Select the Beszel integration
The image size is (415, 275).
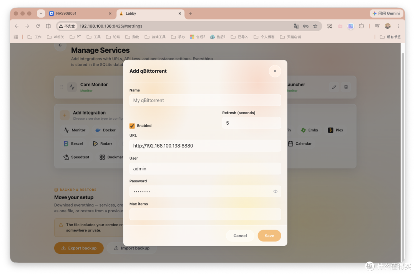point(73,143)
